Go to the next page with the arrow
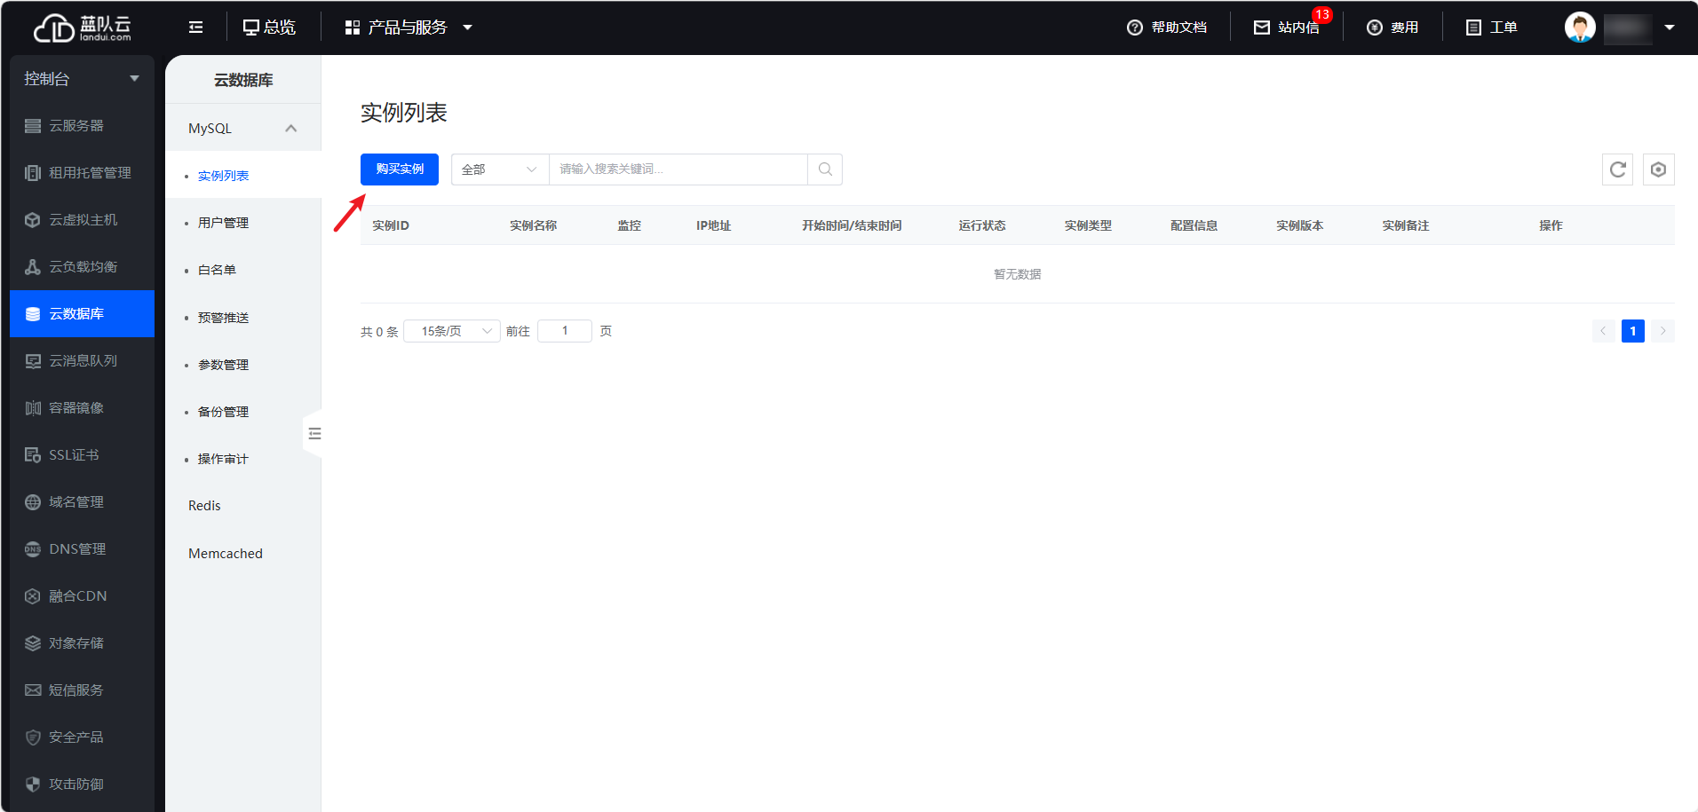Screen dimensions: 1698x812 1662,330
